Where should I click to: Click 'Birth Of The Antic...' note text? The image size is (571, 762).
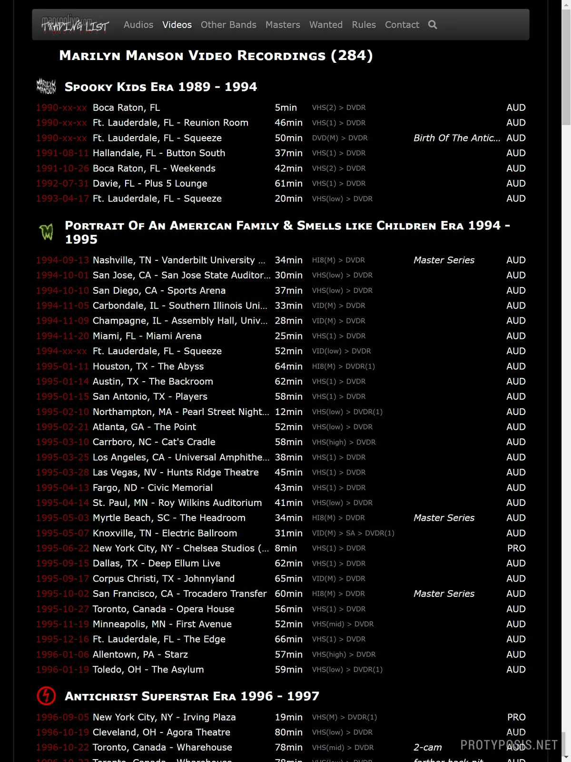(x=457, y=138)
